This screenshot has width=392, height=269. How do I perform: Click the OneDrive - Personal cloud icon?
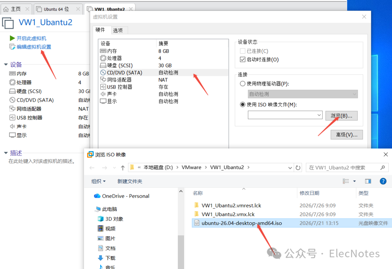pyautogui.click(x=97, y=196)
